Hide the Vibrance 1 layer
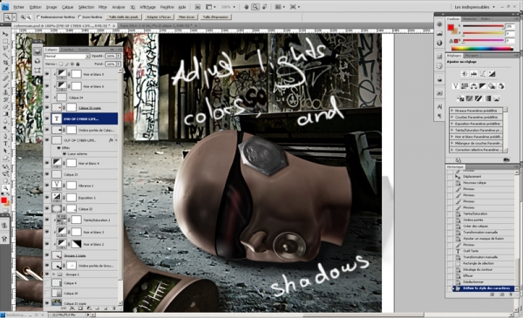The image size is (523, 318). tap(47, 186)
